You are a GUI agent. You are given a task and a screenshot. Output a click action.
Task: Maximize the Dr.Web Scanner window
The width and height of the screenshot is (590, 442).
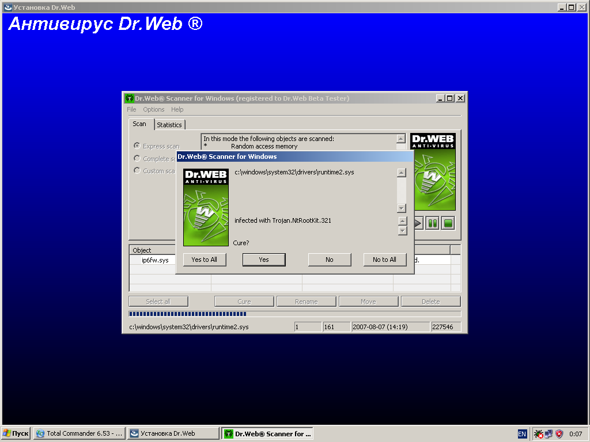(449, 98)
